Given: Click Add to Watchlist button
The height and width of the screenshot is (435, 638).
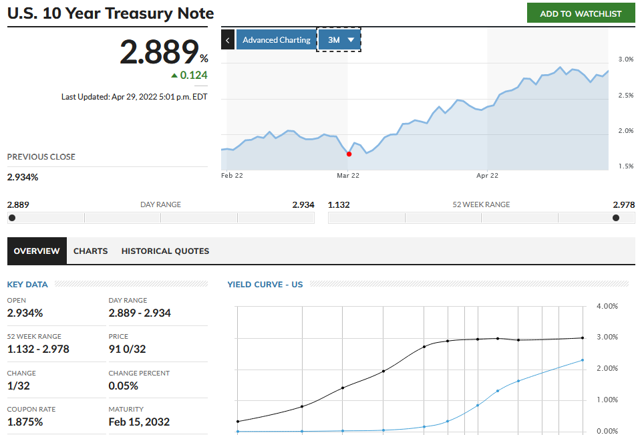Looking at the screenshot, I should pyautogui.click(x=581, y=13).
